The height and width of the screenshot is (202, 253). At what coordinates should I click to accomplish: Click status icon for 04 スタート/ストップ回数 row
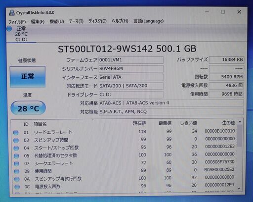tap(16, 148)
